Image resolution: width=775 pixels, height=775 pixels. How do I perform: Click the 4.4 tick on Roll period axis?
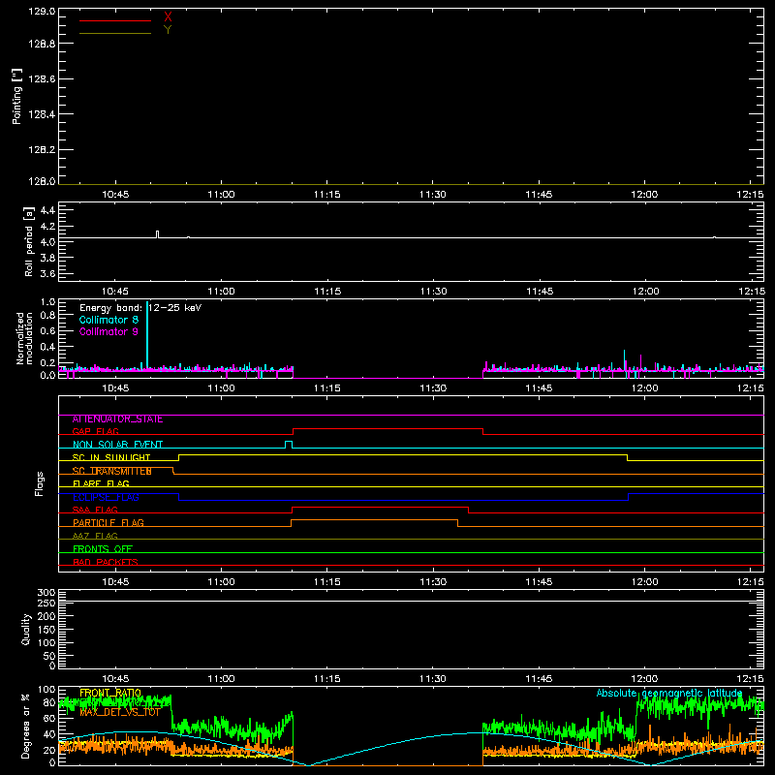coord(47,210)
